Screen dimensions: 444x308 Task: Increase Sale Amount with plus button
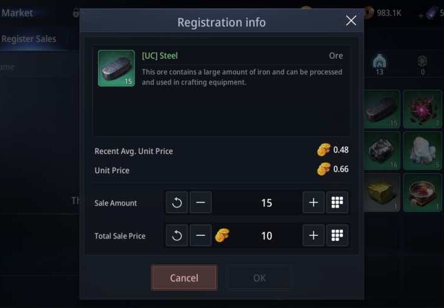(x=313, y=203)
